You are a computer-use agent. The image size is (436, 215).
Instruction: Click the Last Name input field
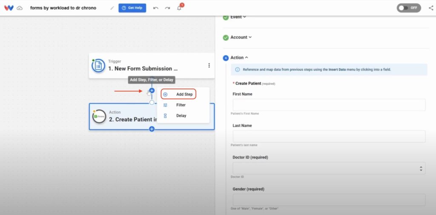[x=329, y=136]
